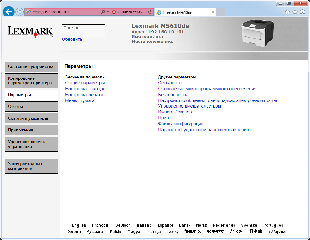310x240 pixels.
Task: Open the Меню 'Бумага' link
Action: pos(80,100)
